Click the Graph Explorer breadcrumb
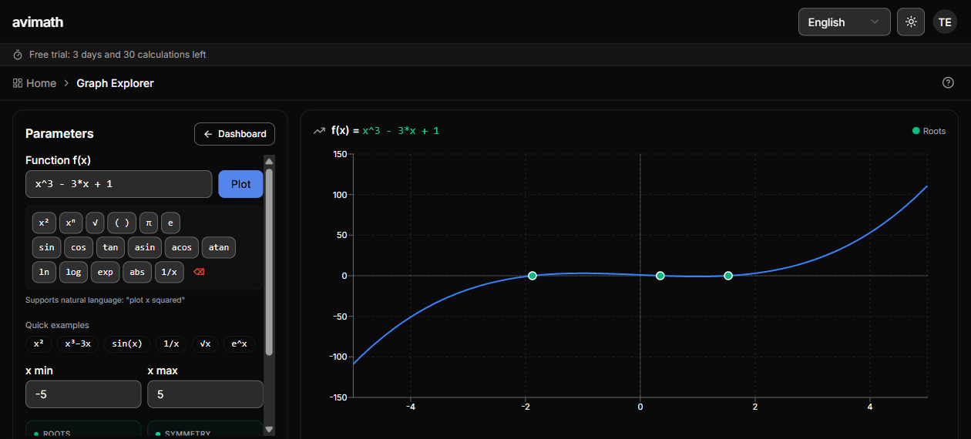971x439 pixels. 115,83
